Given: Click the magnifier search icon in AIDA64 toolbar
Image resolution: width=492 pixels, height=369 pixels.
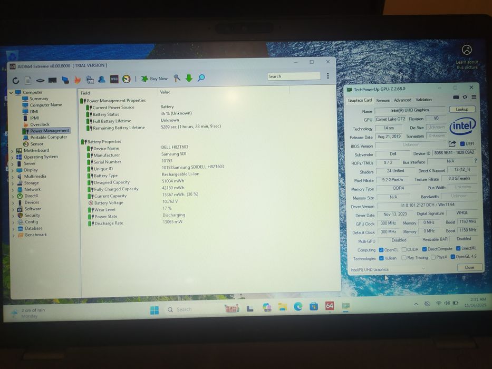Looking at the screenshot, I should tap(201, 78).
